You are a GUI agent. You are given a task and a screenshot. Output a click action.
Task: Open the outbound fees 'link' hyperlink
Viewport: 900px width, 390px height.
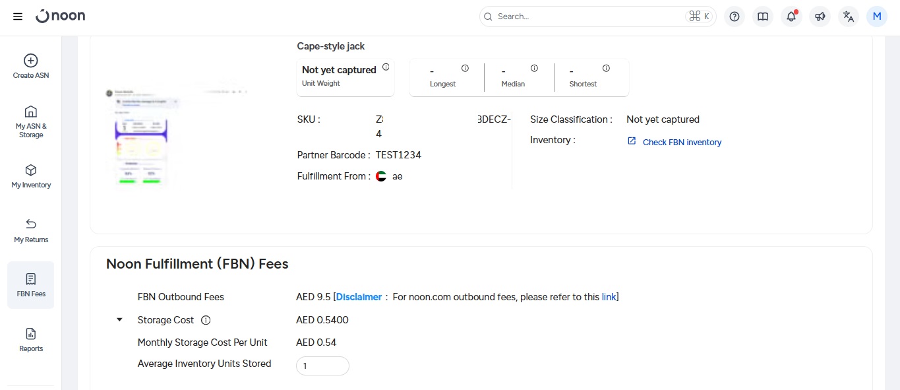pos(609,297)
